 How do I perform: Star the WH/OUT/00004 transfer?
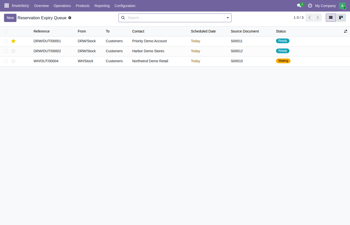pos(13,61)
